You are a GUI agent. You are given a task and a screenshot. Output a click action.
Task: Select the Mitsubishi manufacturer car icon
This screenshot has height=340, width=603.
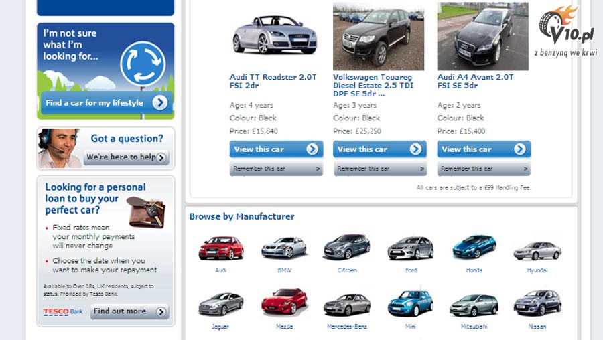tap(474, 305)
